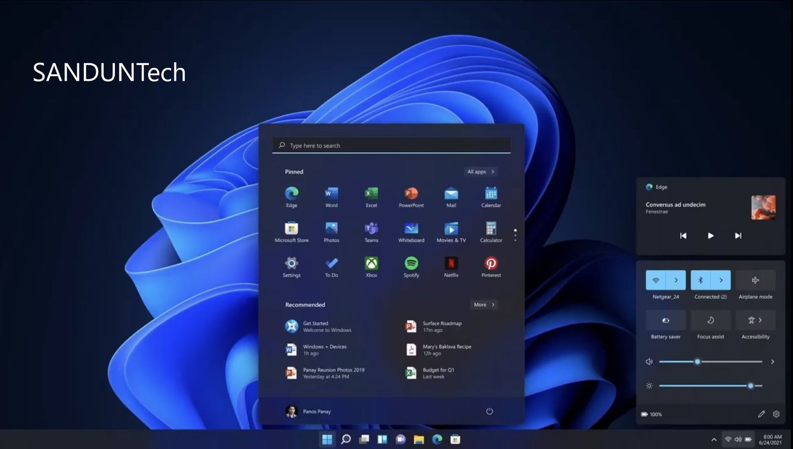Launch PowerPoint pinned app

click(x=411, y=197)
